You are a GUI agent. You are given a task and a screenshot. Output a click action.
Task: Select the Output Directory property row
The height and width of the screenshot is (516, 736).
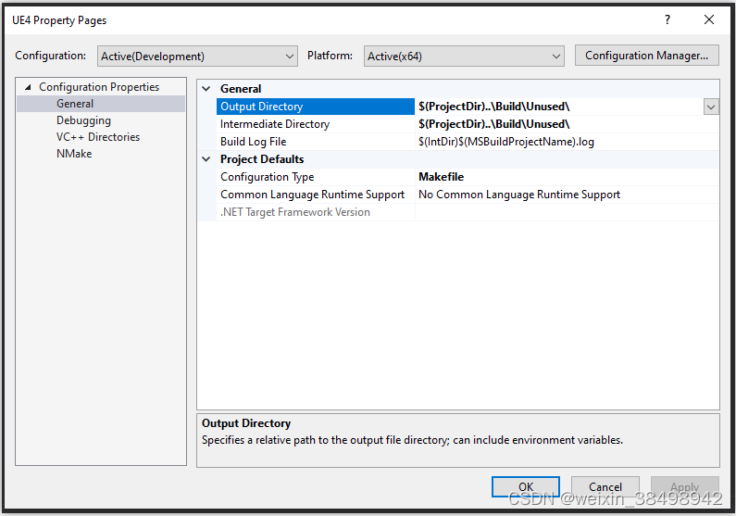pyautogui.click(x=316, y=107)
